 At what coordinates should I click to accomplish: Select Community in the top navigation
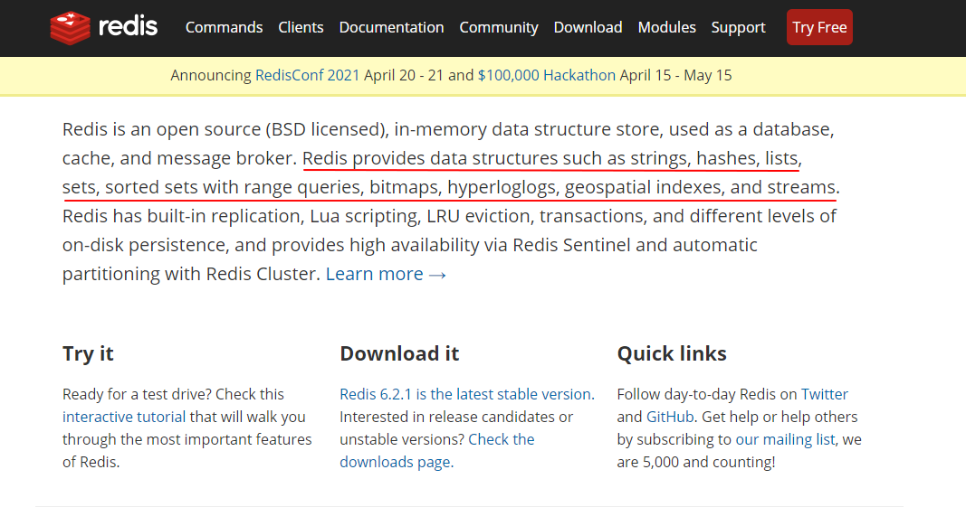pos(499,27)
